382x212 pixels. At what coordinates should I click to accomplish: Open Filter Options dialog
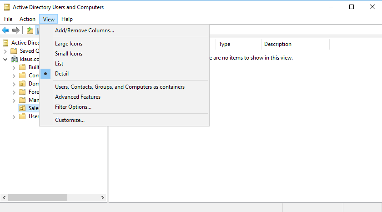tap(73, 107)
